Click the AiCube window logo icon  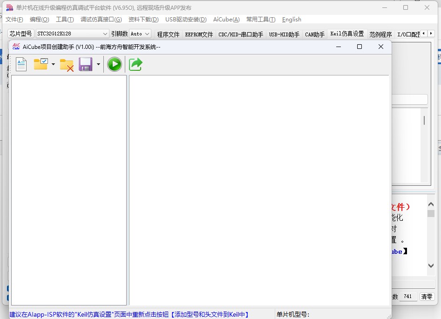point(16,47)
